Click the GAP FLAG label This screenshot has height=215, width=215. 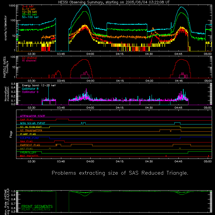tap(26, 120)
